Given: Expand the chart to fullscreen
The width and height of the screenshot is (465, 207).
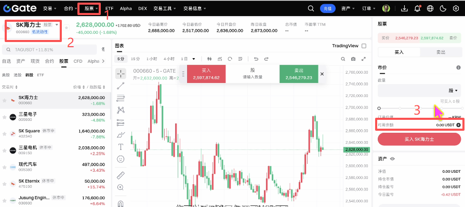Looking at the screenshot, I should click(x=364, y=59).
